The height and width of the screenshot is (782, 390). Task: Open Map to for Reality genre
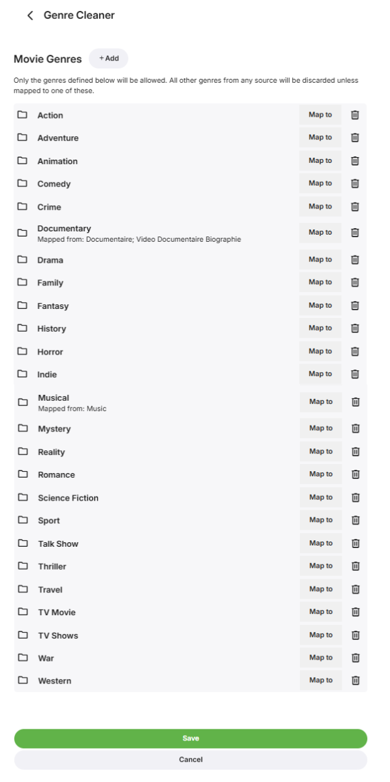tap(321, 451)
